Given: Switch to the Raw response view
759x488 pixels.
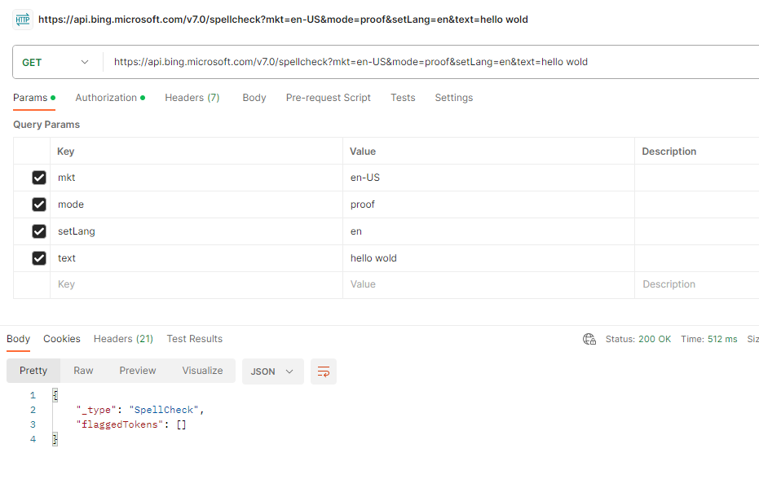Looking at the screenshot, I should pyautogui.click(x=82, y=371).
